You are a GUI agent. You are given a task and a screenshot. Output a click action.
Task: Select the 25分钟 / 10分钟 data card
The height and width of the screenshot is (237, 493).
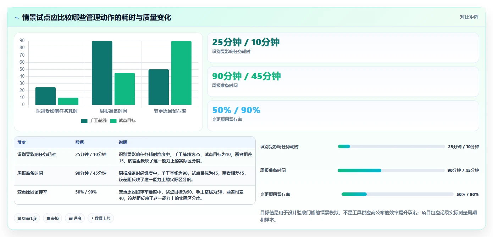(343, 48)
